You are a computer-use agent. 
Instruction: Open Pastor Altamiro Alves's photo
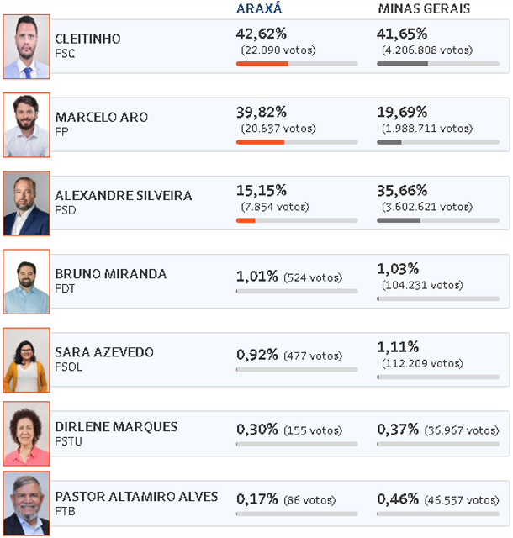[x=26, y=504]
